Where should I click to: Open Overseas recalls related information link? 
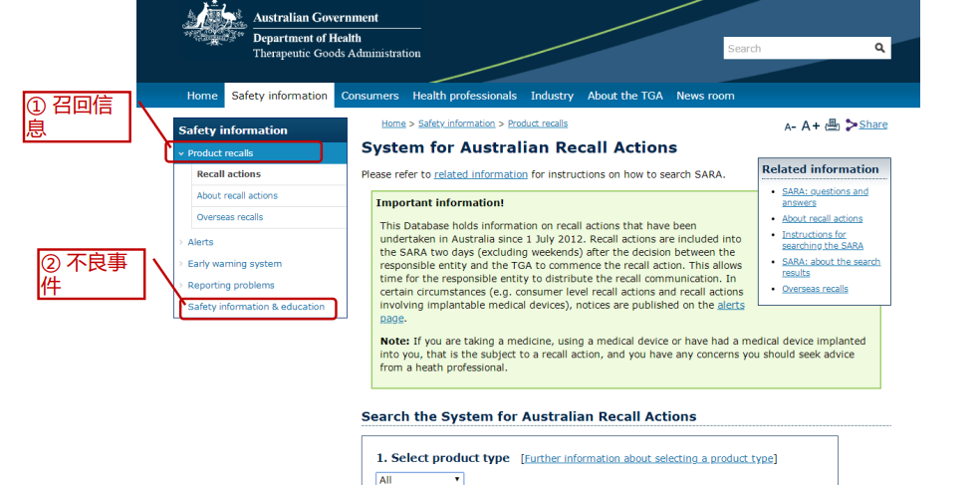tap(815, 289)
